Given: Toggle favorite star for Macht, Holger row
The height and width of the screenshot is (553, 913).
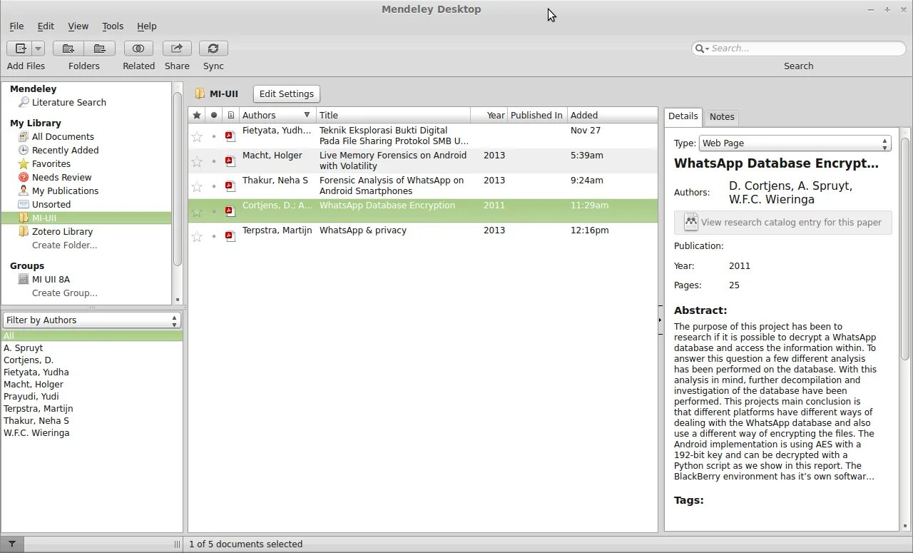Looking at the screenshot, I should coord(197,161).
